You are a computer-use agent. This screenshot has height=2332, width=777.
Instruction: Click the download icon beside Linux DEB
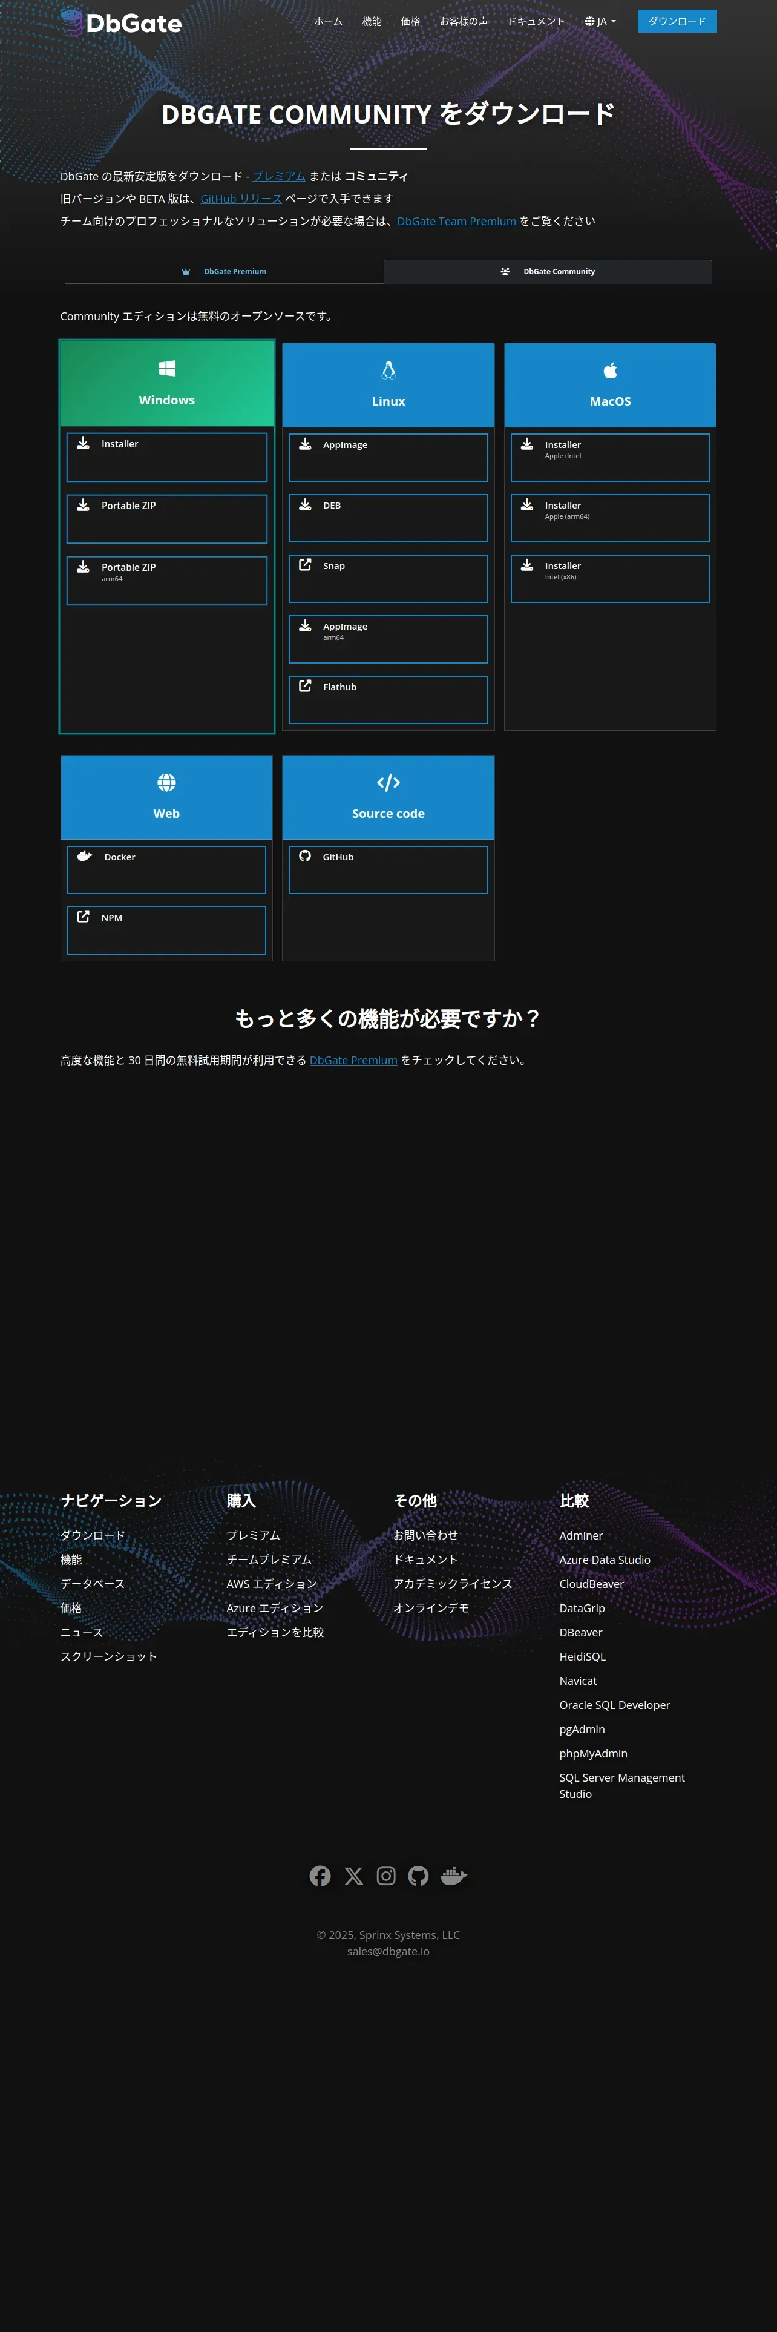click(x=306, y=505)
